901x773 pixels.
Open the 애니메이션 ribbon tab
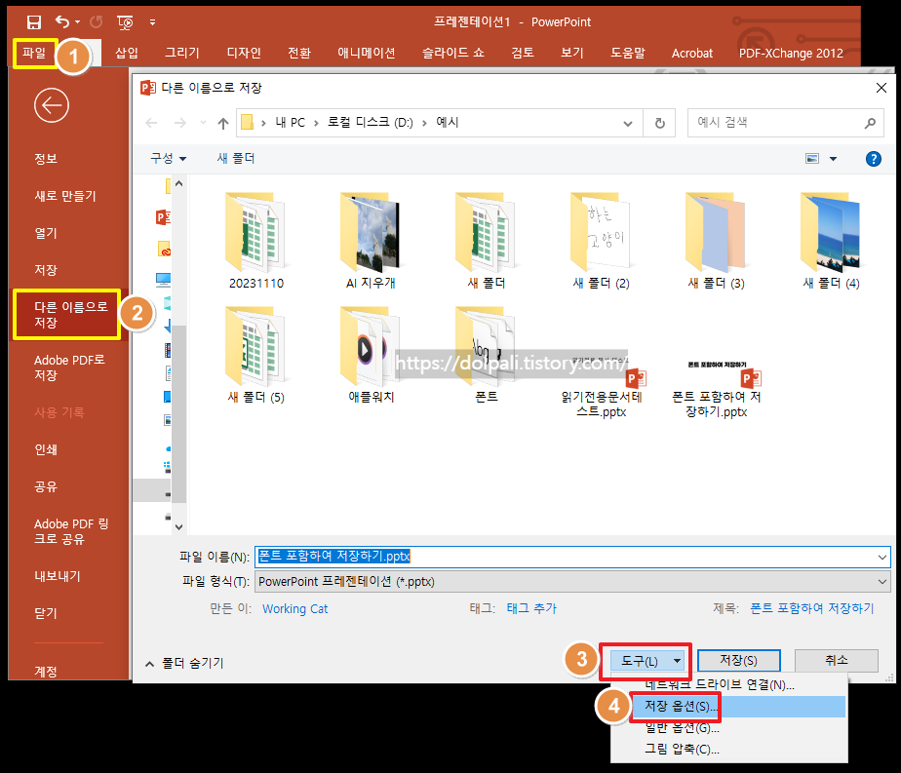[x=367, y=54]
